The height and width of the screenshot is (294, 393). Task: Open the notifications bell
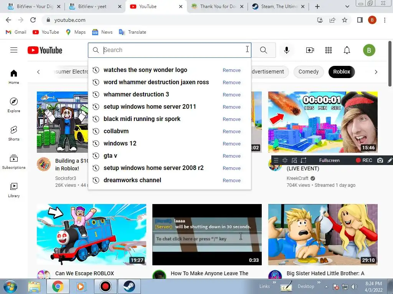coord(347,50)
